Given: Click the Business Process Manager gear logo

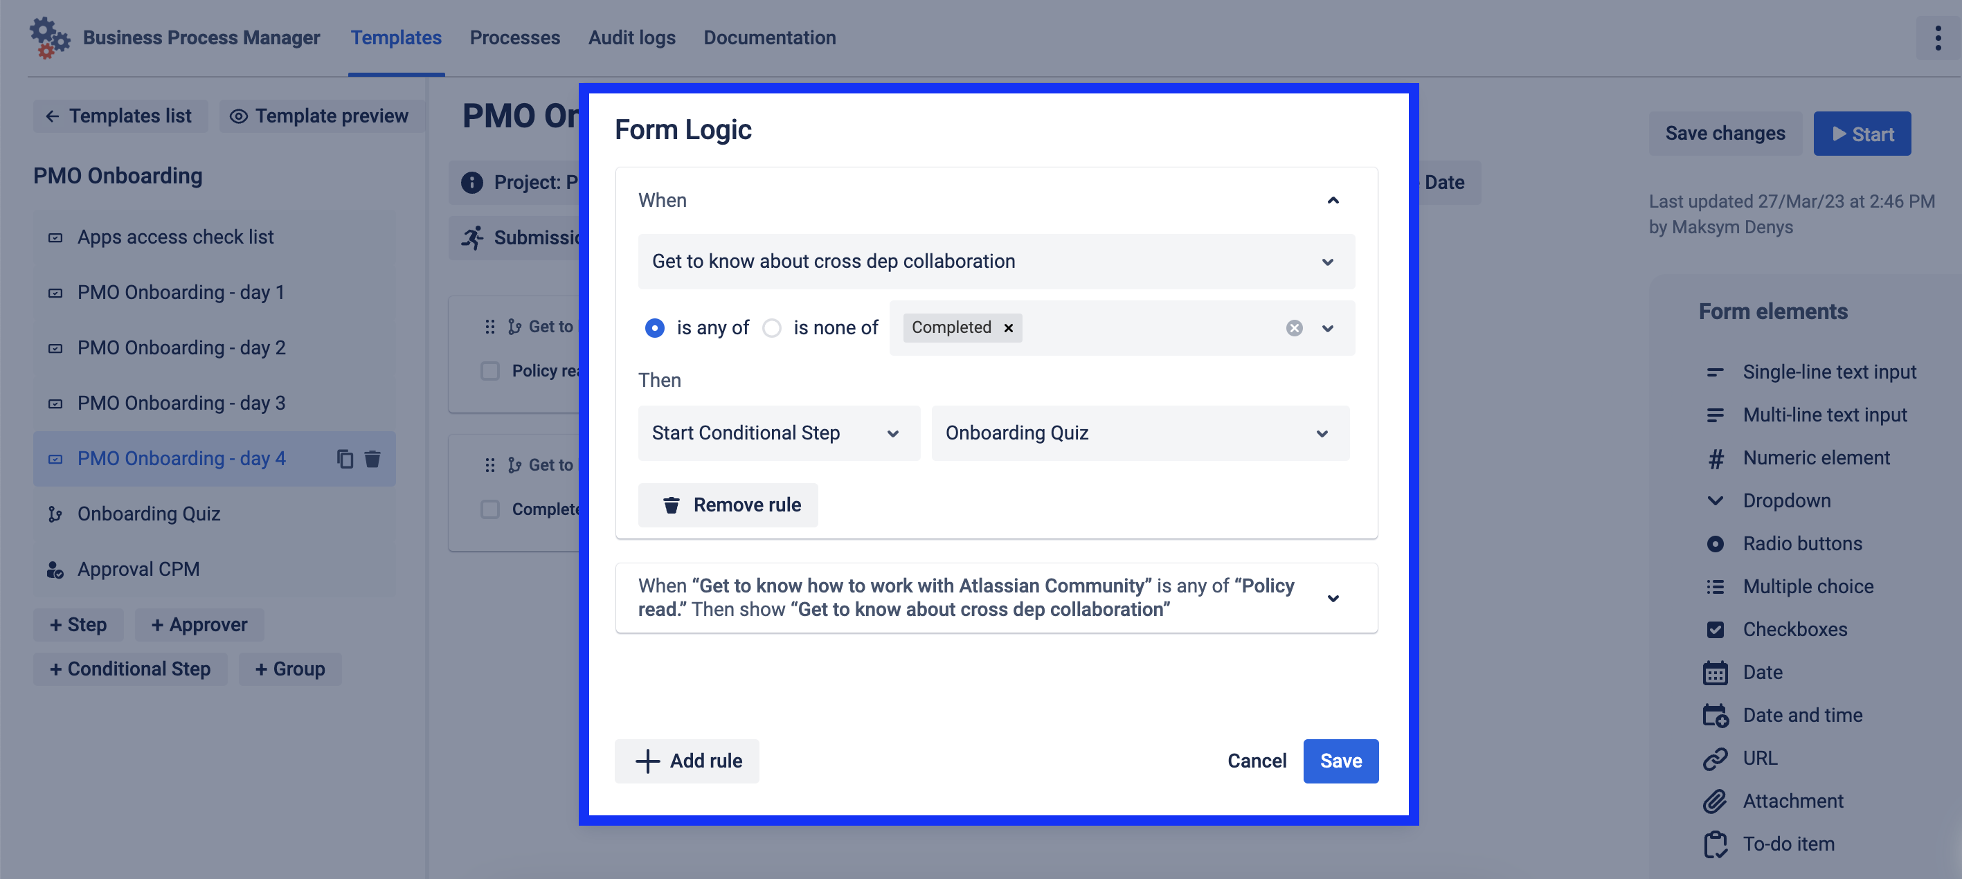Looking at the screenshot, I should [x=50, y=37].
